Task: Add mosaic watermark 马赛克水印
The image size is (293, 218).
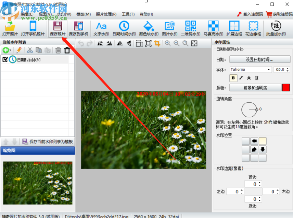Action: tap(213, 28)
